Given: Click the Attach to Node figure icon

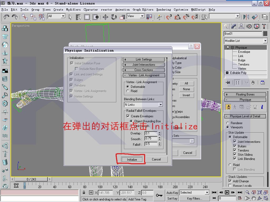Looking at the screenshot, I should tap(229, 107).
